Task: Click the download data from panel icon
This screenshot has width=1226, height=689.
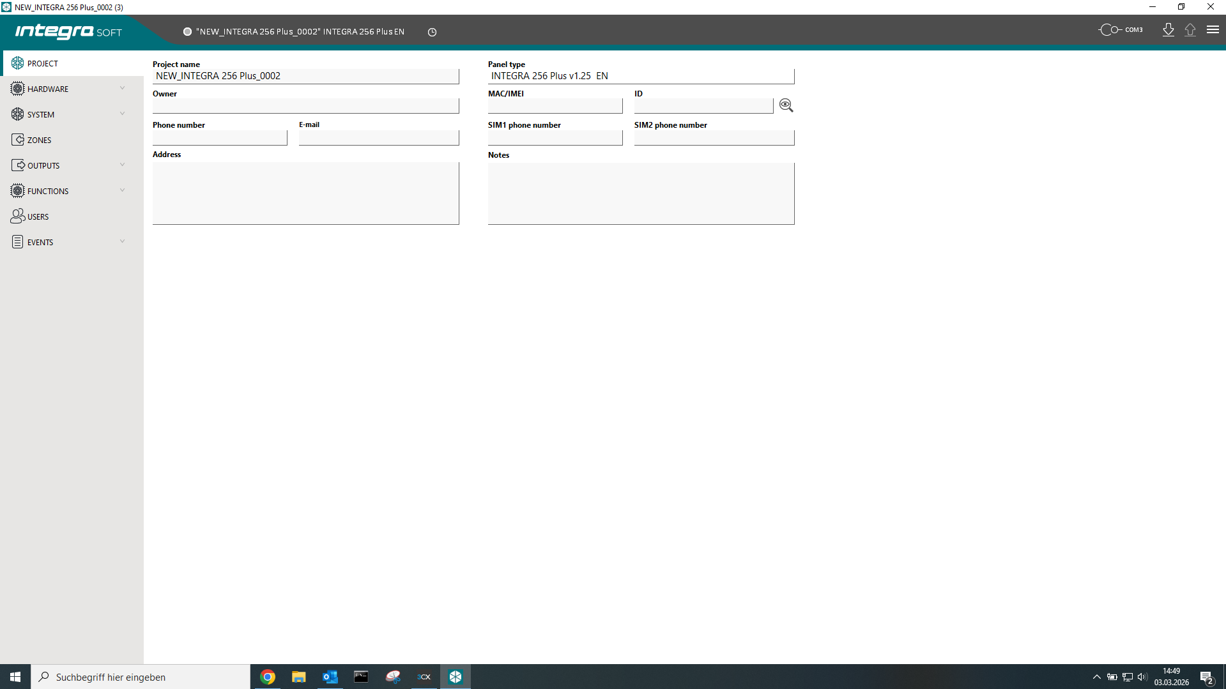Action: pos(1168,30)
